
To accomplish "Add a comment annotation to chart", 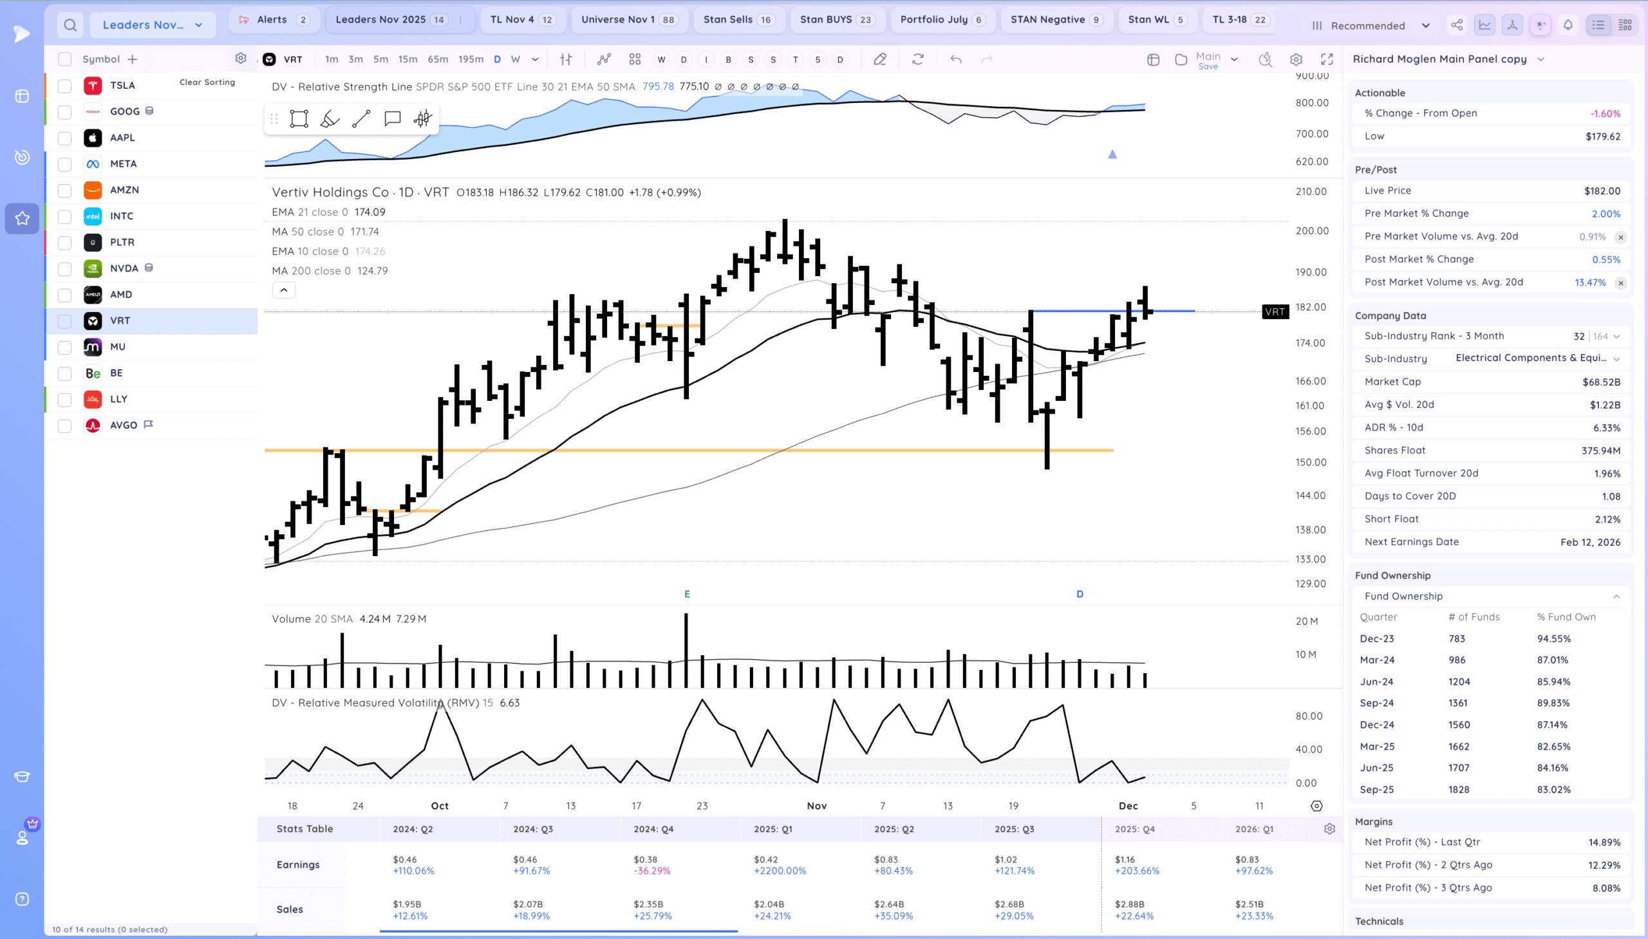I will point(392,118).
